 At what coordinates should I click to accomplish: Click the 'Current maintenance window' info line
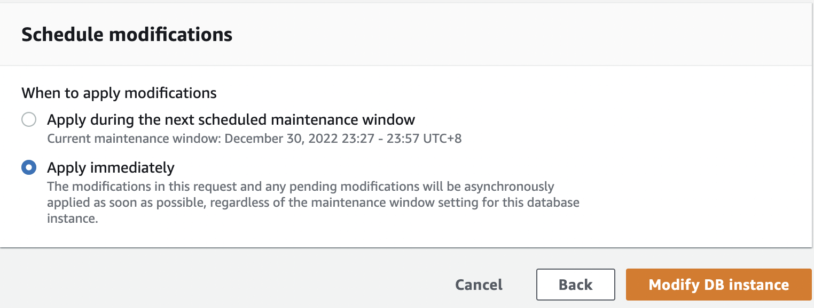click(x=254, y=139)
